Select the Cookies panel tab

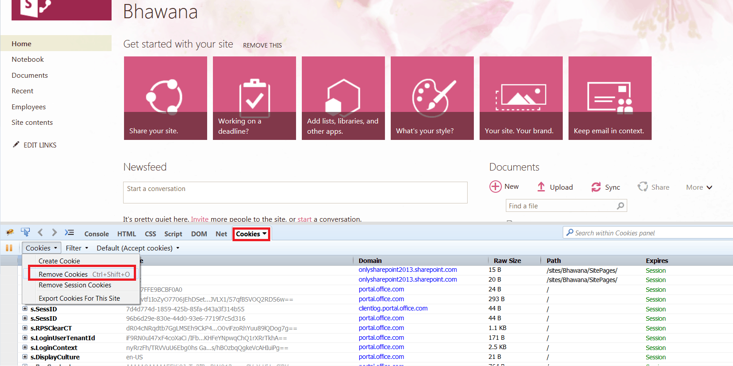pos(251,234)
